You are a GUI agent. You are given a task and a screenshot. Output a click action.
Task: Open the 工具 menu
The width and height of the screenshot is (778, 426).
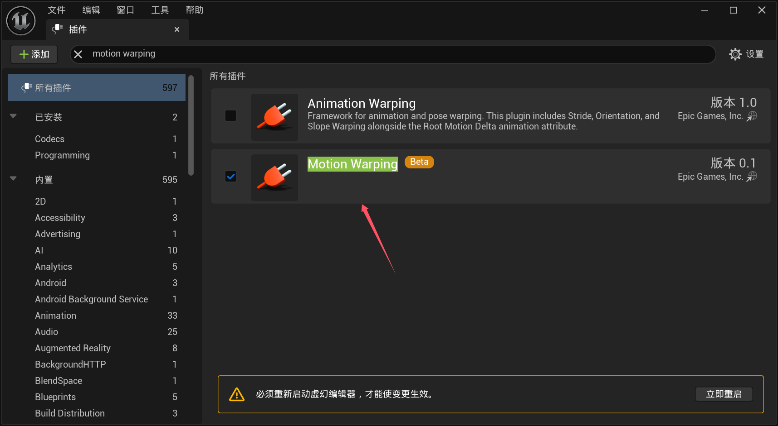coord(160,10)
